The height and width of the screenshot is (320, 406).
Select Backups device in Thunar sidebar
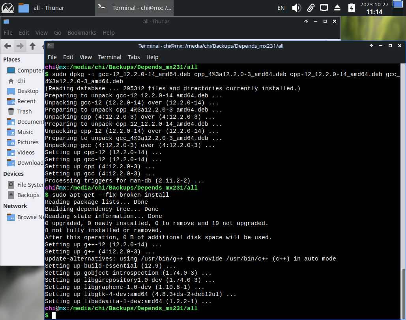[x=24, y=195]
